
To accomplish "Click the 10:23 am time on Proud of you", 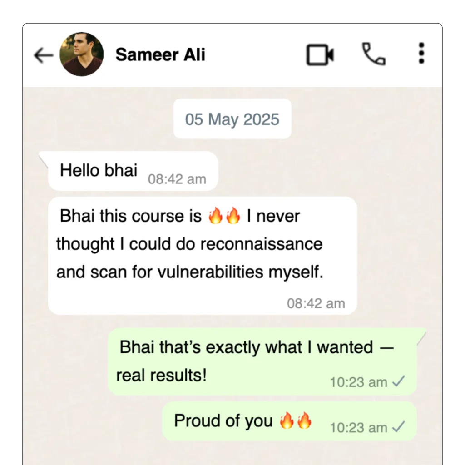I will 359,428.
